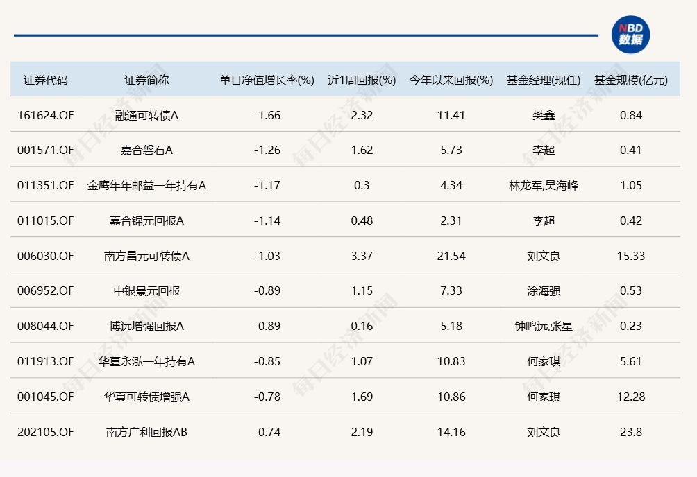
Task: Select fund name 嘉合锦元回报A
Action: [146, 220]
